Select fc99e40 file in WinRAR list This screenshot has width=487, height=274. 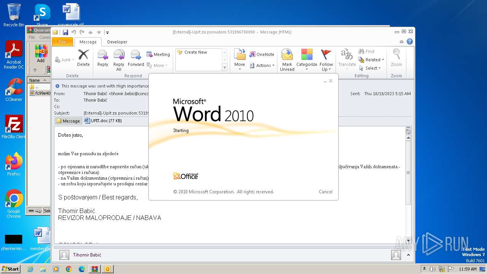coord(40,93)
